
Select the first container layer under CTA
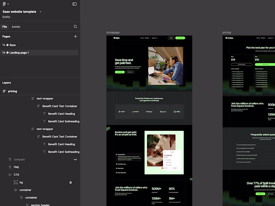click(25, 190)
